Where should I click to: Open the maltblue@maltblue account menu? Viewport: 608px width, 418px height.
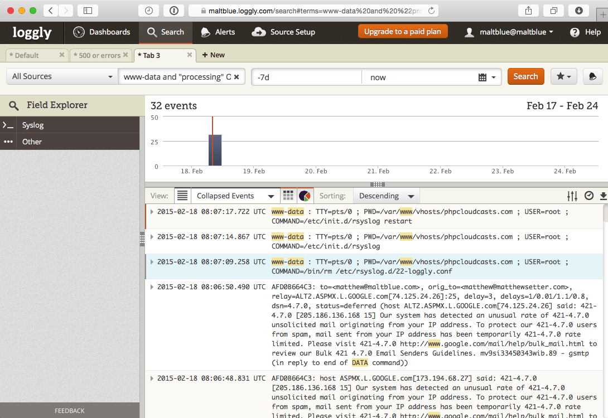pyautogui.click(x=509, y=32)
